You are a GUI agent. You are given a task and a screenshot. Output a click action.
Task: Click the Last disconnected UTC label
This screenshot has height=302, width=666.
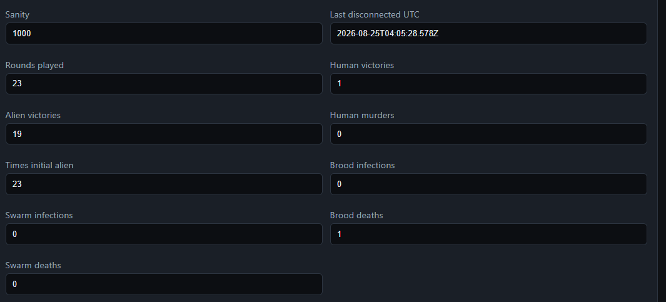pos(375,15)
